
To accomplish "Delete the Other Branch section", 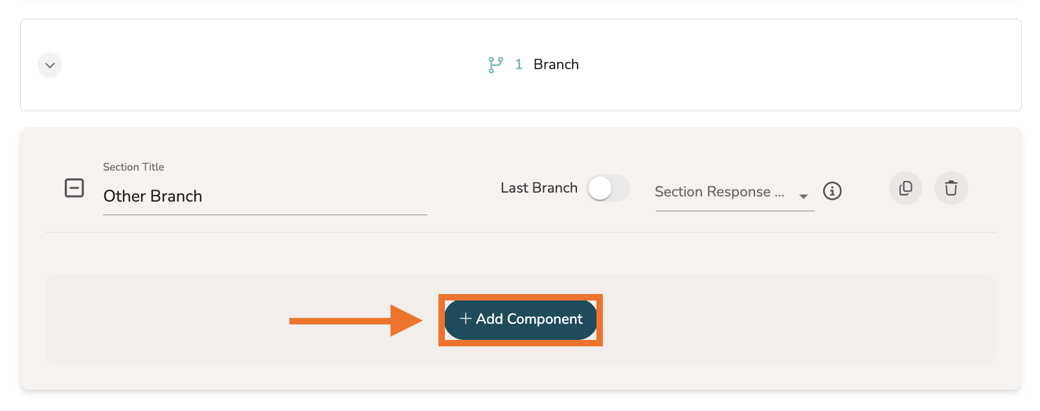I will pyautogui.click(x=951, y=188).
